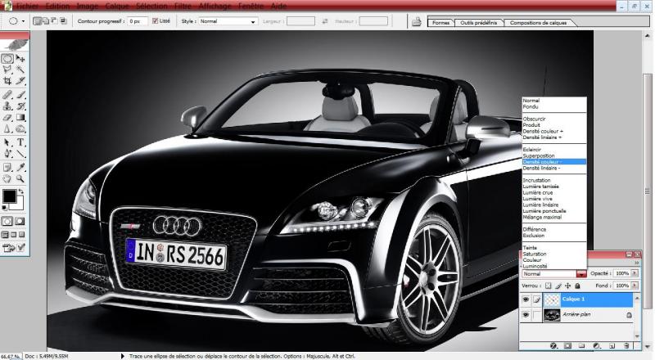Viewport: 655px width, 360px height.
Task: Select the Type tool
Action: (20, 143)
